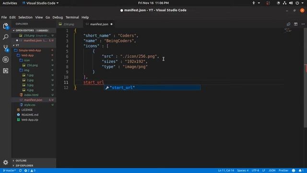Click the feedback smiley icon

294,171
